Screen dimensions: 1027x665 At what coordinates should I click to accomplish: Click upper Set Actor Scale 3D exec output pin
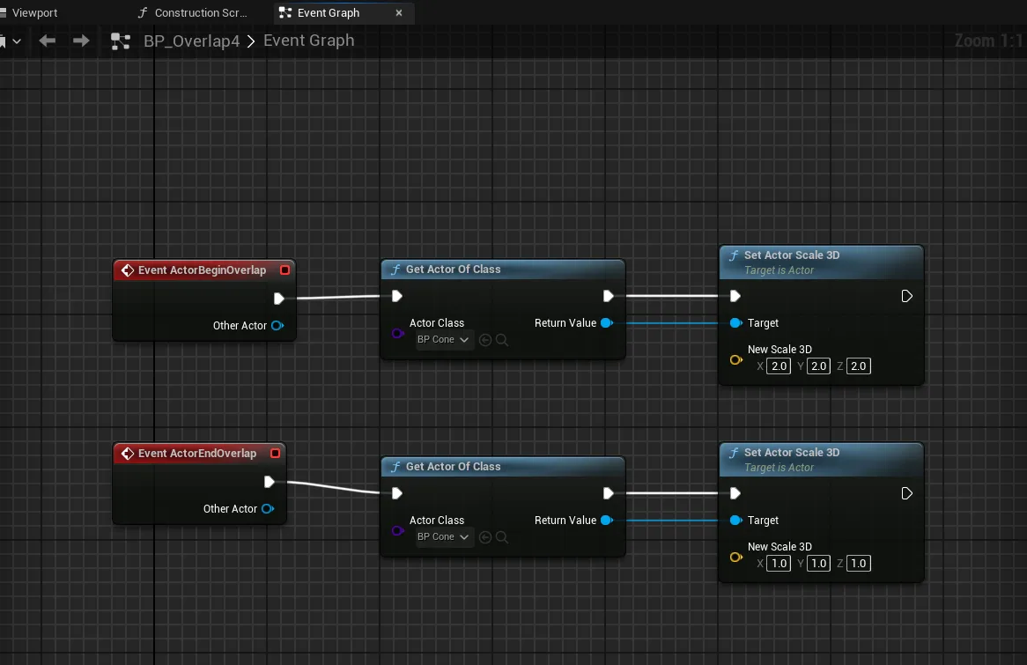tap(907, 296)
